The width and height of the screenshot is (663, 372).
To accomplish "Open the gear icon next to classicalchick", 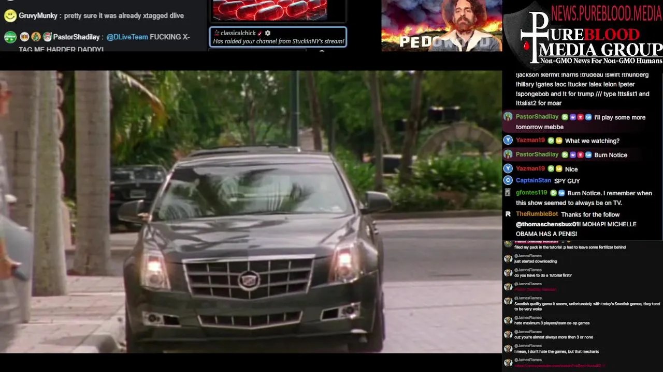I will pos(268,33).
